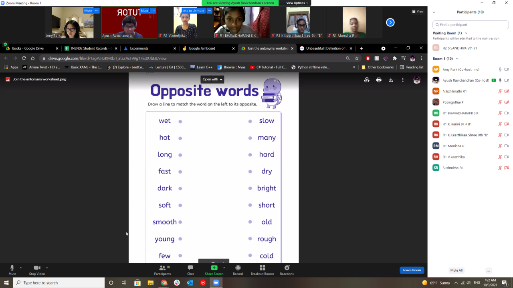Open the Zoom Chat panel

190,270
